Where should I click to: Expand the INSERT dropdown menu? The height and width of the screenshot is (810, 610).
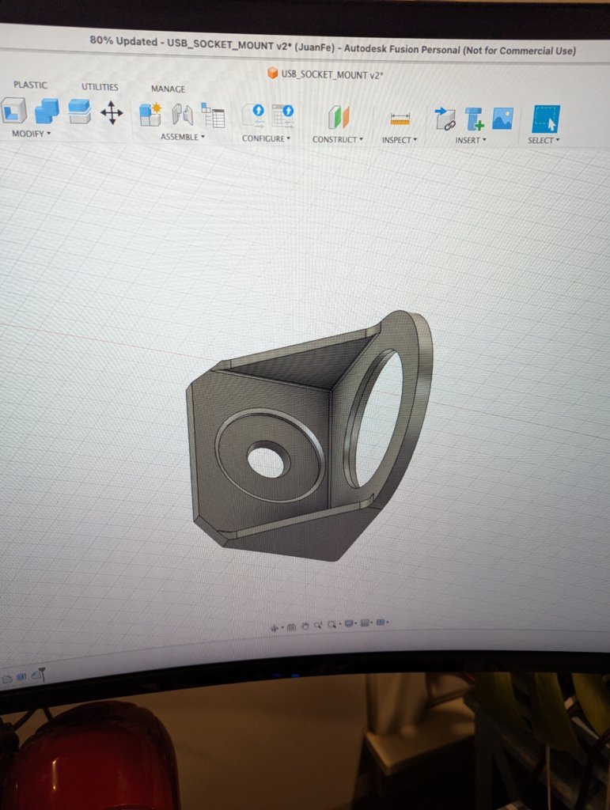(x=470, y=140)
